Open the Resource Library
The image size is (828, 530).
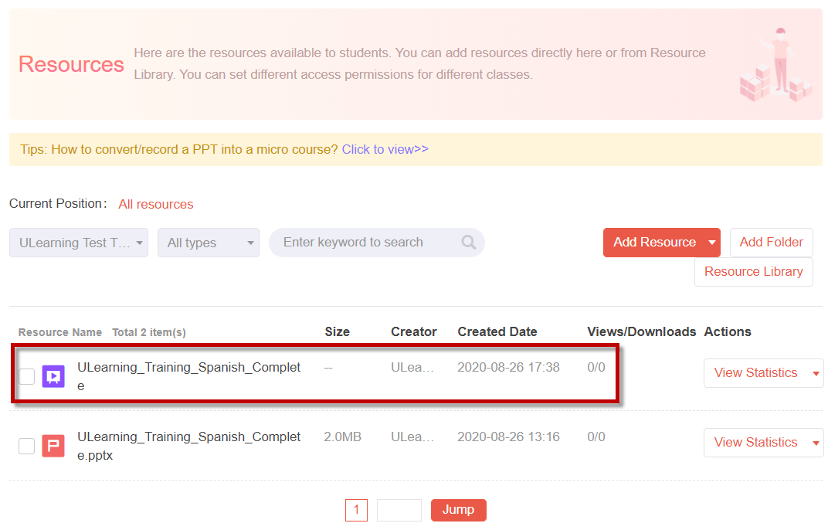pyautogui.click(x=754, y=272)
